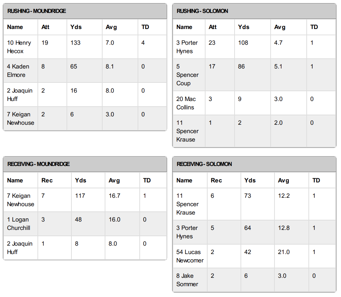Select Logan Churchill in Moundridge receiving
Screen dimensions: 341x297
pyautogui.click(x=19, y=224)
